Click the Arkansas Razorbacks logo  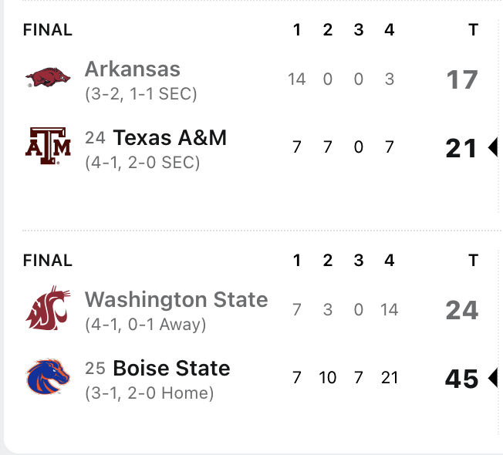48,78
